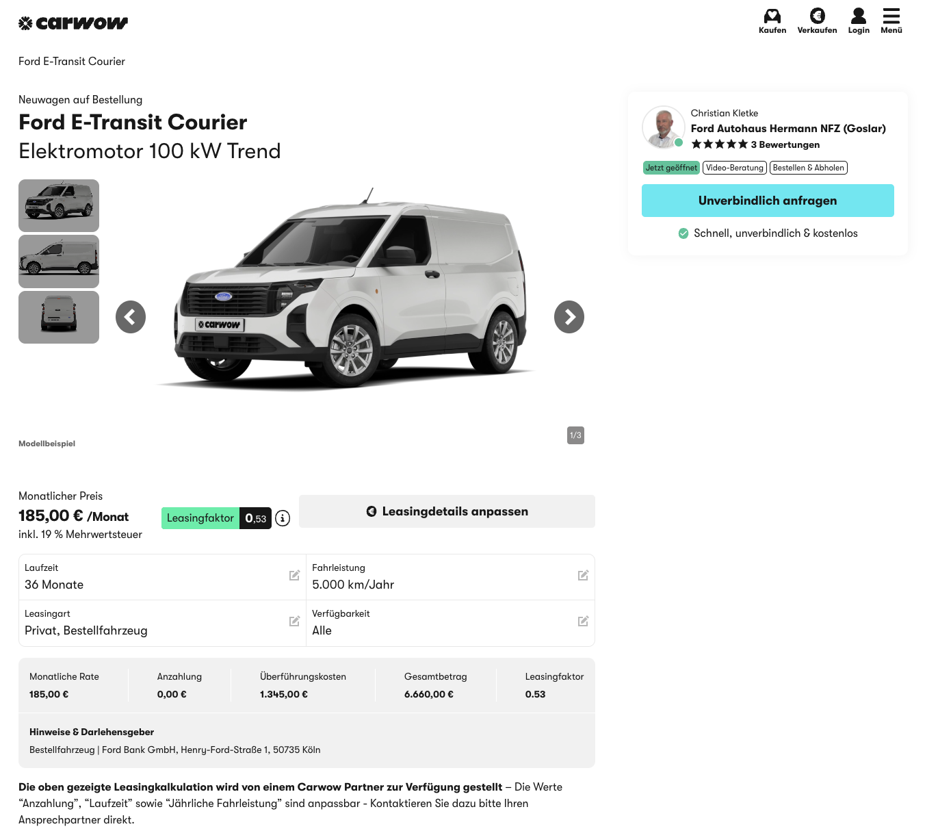This screenshot has width=925, height=831.
Task: Show the previous car image
Action: tap(131, 317)
